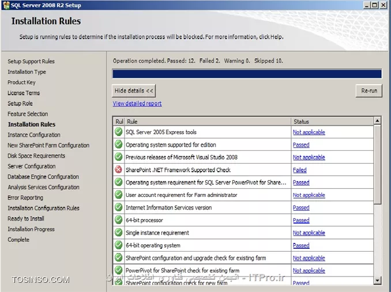Image resolution: width=391 pixels, height=292 pixels.
Task: Click green check icon beside SQL Server 2005 Express tools
Action: [x=119, y=132]
